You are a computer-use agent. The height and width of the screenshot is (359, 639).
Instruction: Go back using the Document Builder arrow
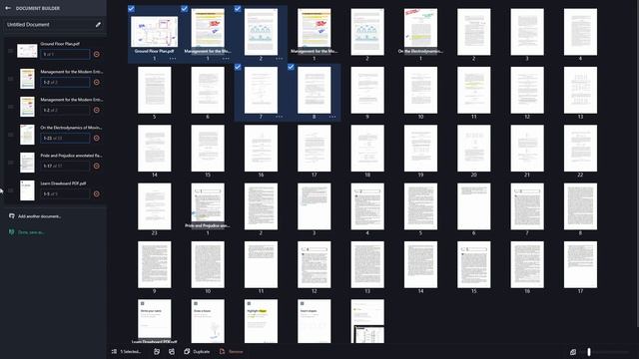pos(8,8)
